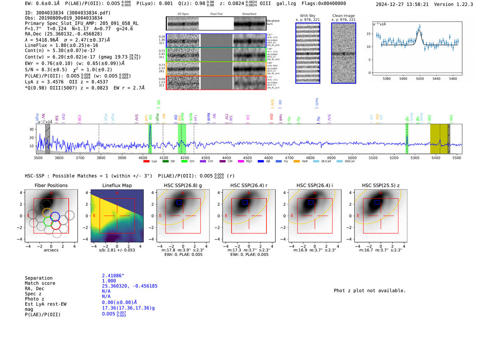
Task: Click the Gaussian line-fit plot near 5420
Action: [x=417, y=48]
